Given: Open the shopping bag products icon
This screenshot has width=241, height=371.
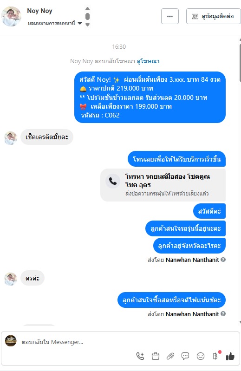Looking at the screenshot, I should 156,356.
